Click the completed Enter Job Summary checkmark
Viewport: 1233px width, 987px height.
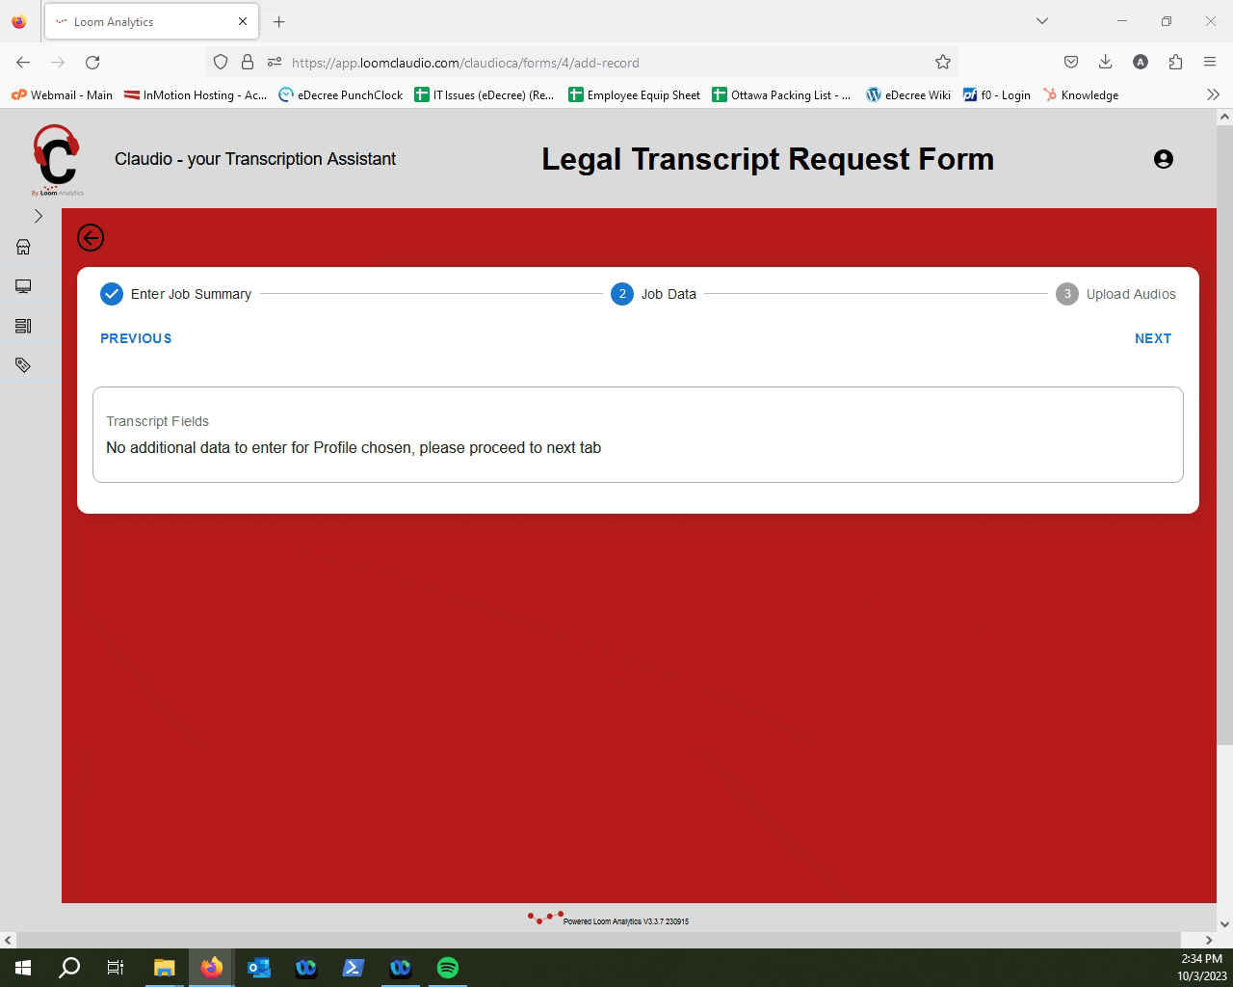pos(112,294)
